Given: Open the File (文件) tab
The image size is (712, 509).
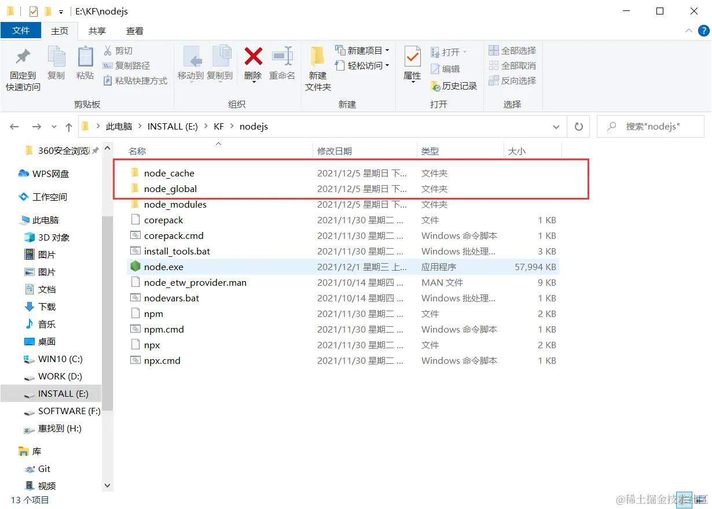Looking at the screenshot, I should click(21, 31).
